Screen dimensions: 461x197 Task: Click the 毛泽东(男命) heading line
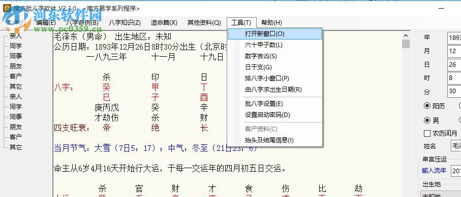113,37
